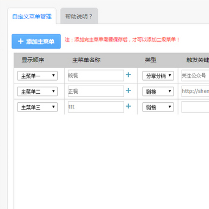Screen dimensions: 209x209
Task: Add submenu via plus icon next to 正餐
Action: [129, 91]
